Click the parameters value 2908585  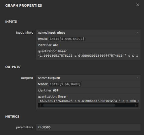[44, 127]
